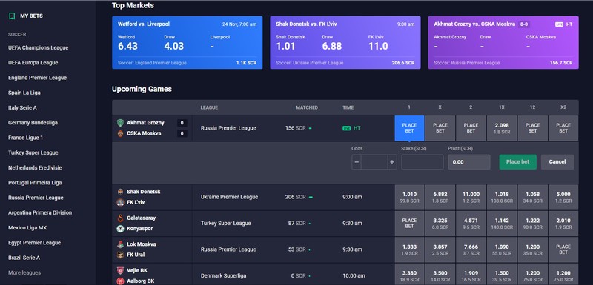Click the Vejle BK team crest
Image resolution: width=593 pixels, height=285 pixels.
(x=120, y=271)
